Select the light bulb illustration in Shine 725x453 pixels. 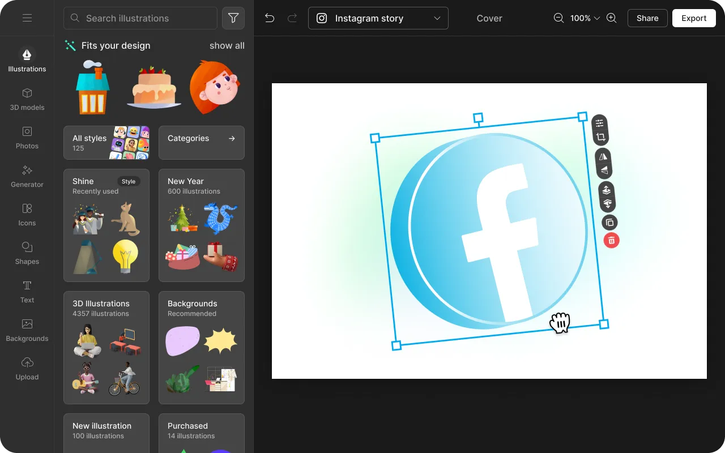click(126, 257)
